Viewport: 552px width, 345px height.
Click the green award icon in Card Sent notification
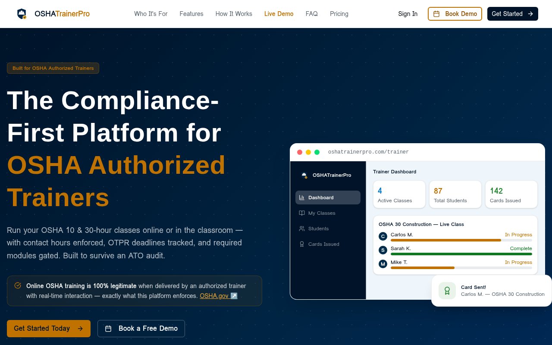447,291
